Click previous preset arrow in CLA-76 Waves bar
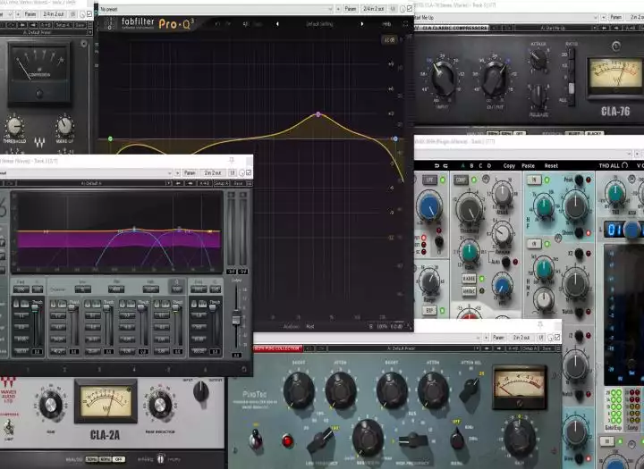This screenshot has height=469, width=644. (x=605, y=28)
